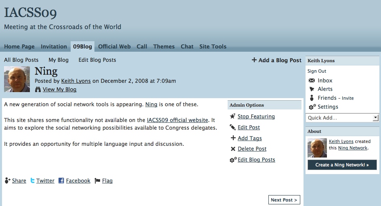Click the plus icon beside Add Tags

(233, 138)
